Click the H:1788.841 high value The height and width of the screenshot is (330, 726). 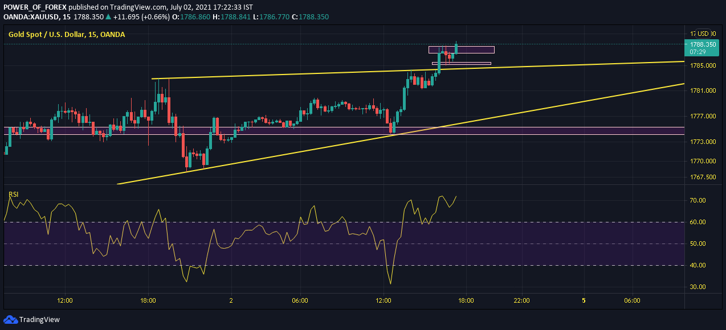(x=231, y=17)
